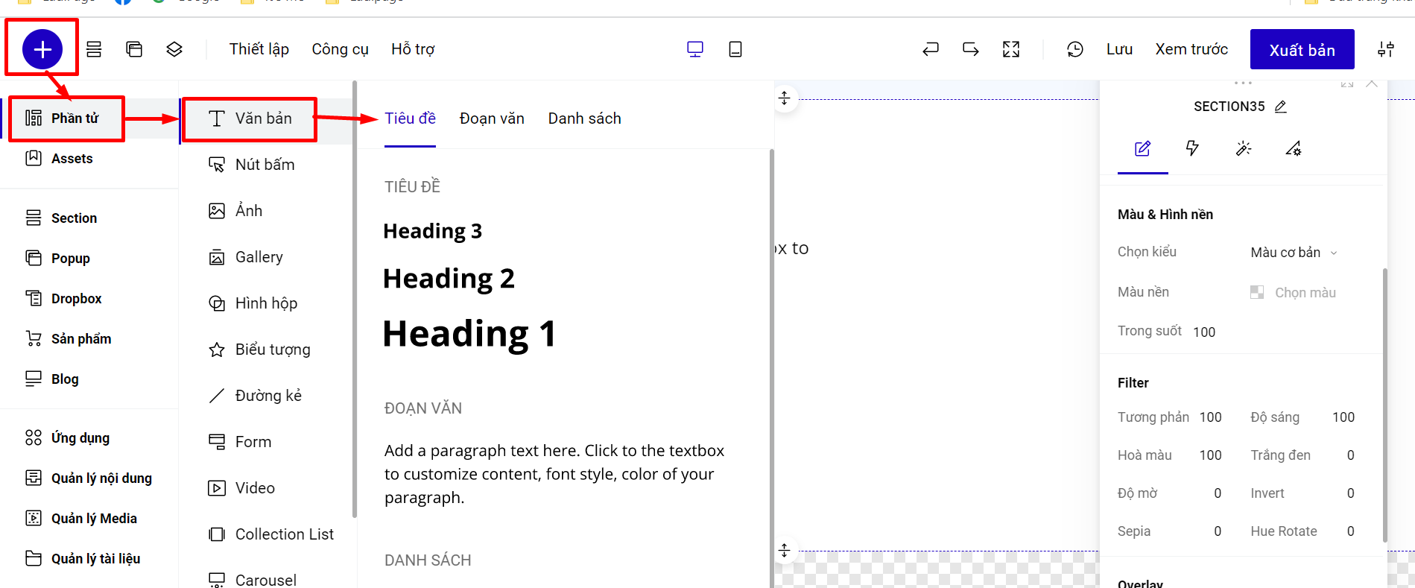The width and height of the screenshot is (1415, 588).
Task: Open the Công cụ menu
Action: 340,49
